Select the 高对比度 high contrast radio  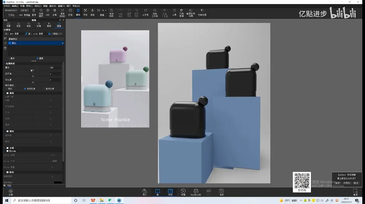click(44, 89)
